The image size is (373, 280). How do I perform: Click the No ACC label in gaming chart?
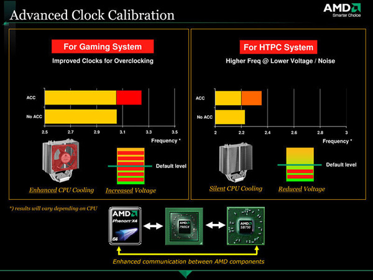(34, 117)
